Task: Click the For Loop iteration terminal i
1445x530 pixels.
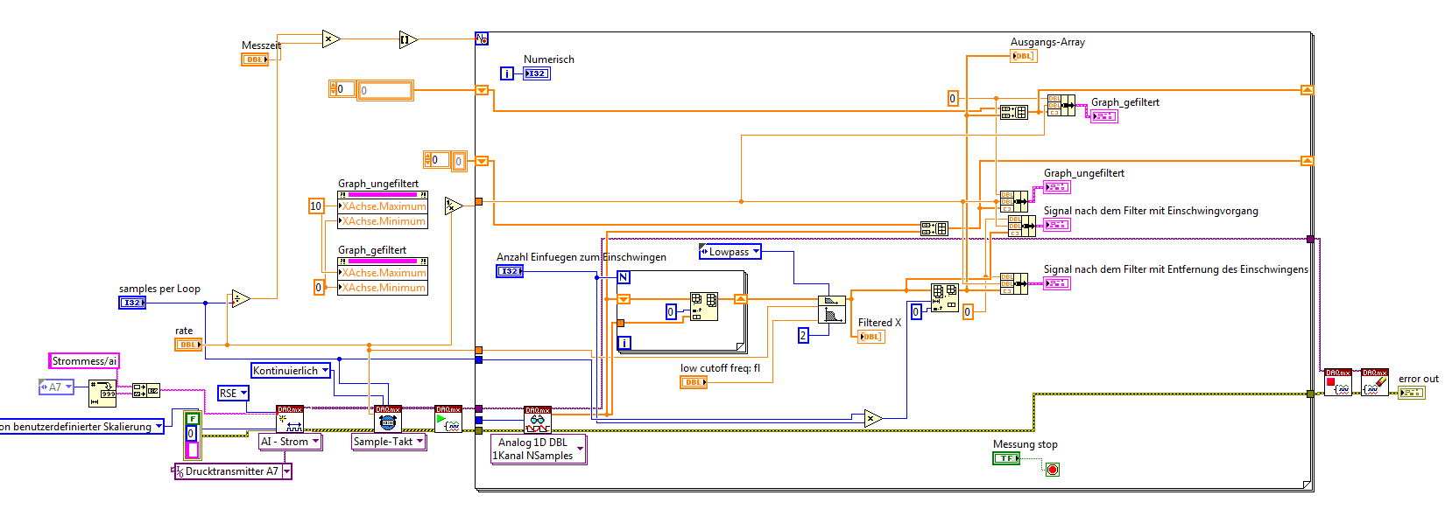Action: [x=624, y=343]
